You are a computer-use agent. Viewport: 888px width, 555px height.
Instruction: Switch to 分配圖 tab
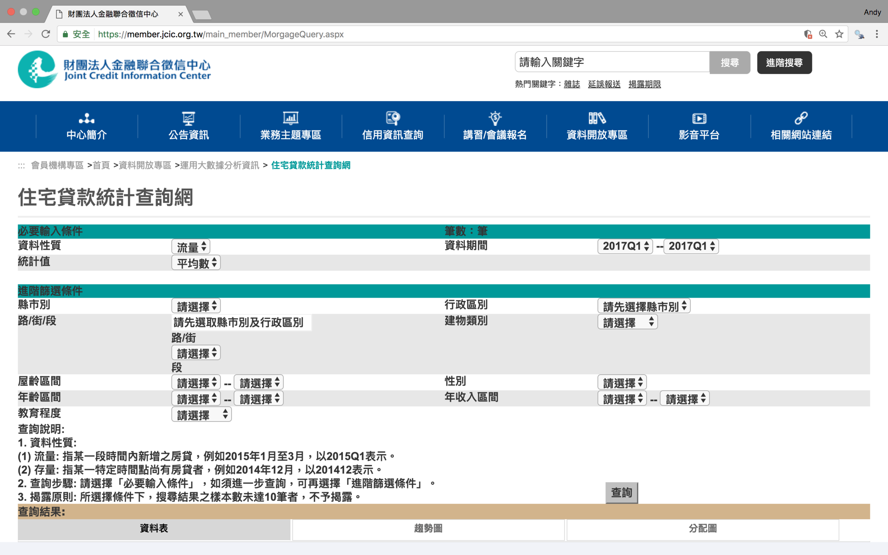coord(702,529)
